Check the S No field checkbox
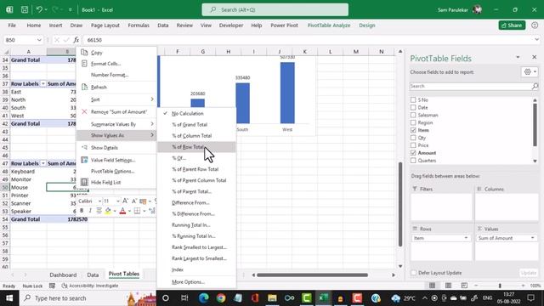This screenshot has width=544, height=306. [x=413, y=100]
